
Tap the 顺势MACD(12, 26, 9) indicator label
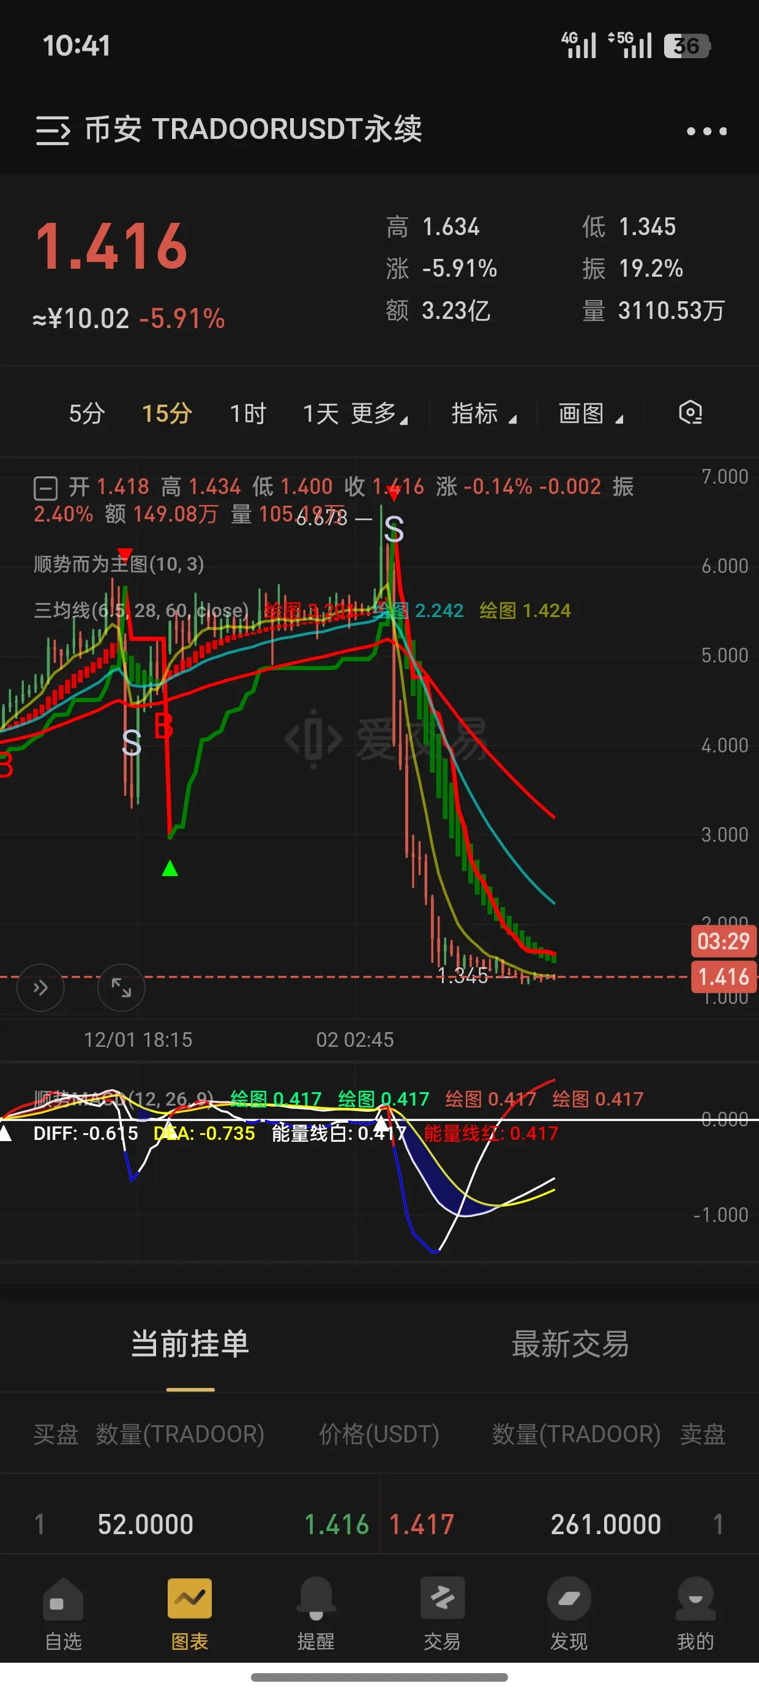123,1099
